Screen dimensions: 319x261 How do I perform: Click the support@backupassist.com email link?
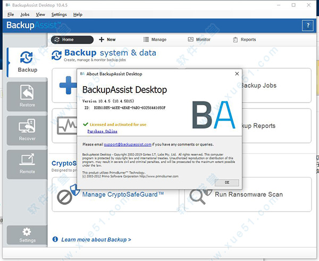tap(128, 145)
